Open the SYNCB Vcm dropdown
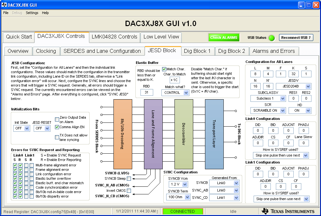Screen dimensions: 321x216 click(178, 184)
